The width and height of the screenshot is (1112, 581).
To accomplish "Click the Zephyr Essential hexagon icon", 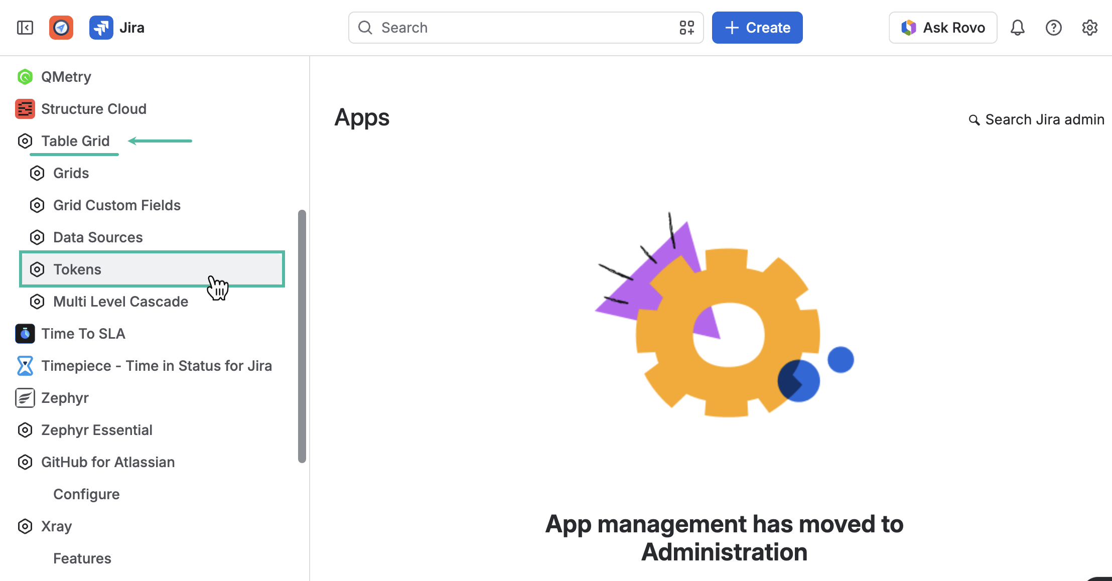I will click(x=25, y=430).
